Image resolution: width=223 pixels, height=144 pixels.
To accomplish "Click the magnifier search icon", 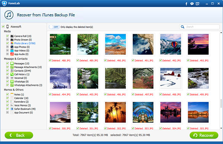I will [x=182, y=27].
